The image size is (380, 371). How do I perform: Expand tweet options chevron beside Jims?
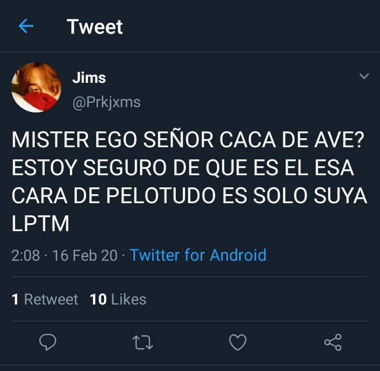coord(364,76)
